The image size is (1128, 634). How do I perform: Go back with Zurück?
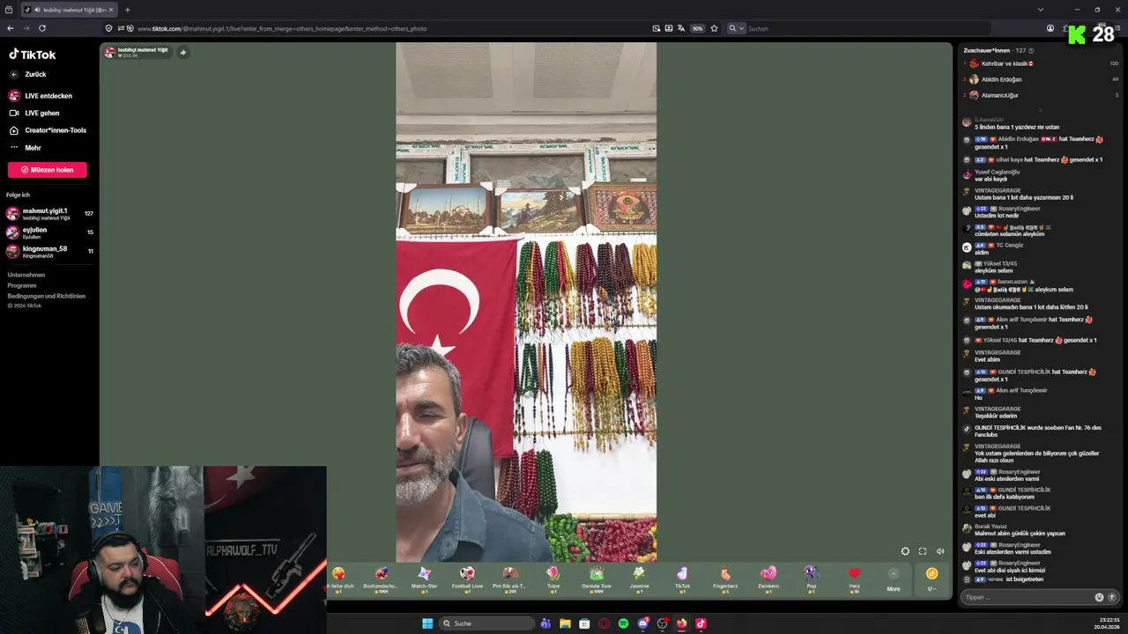click(x=28, y=75)
